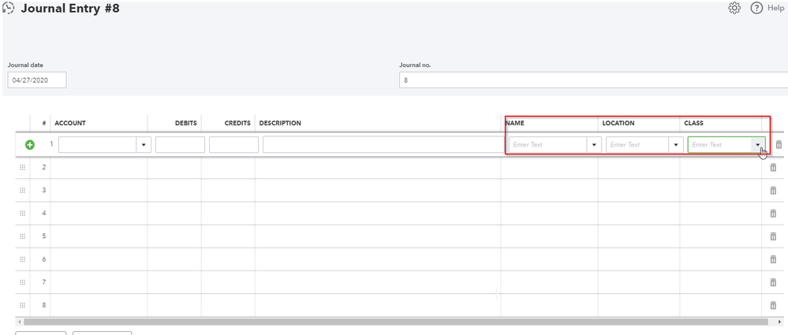Click the drag handle of row 5
The image size is (788, 335).
point(23,236)
